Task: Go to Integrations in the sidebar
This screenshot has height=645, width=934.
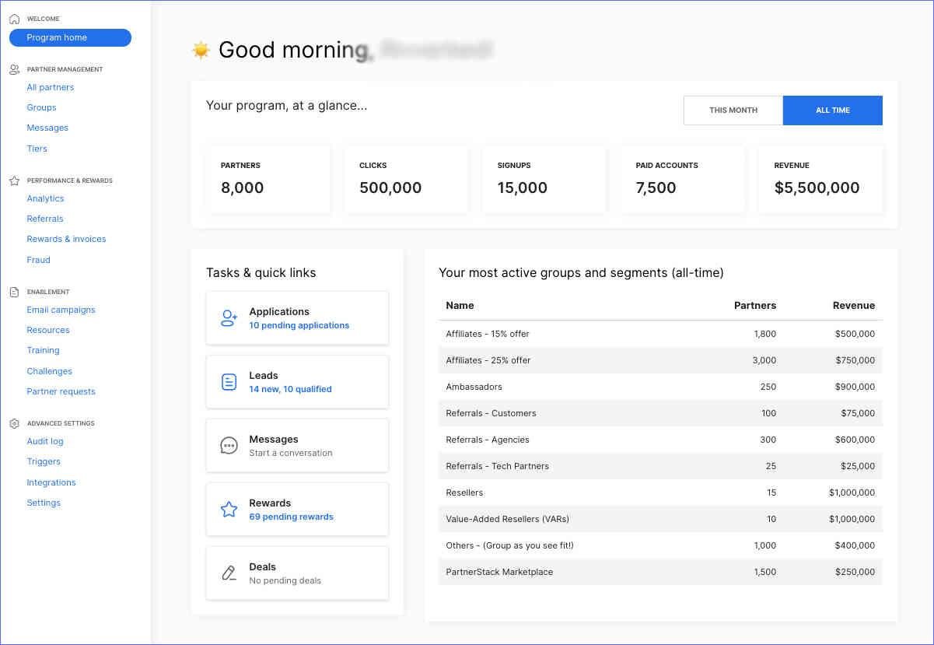Action: pos(51,482)
